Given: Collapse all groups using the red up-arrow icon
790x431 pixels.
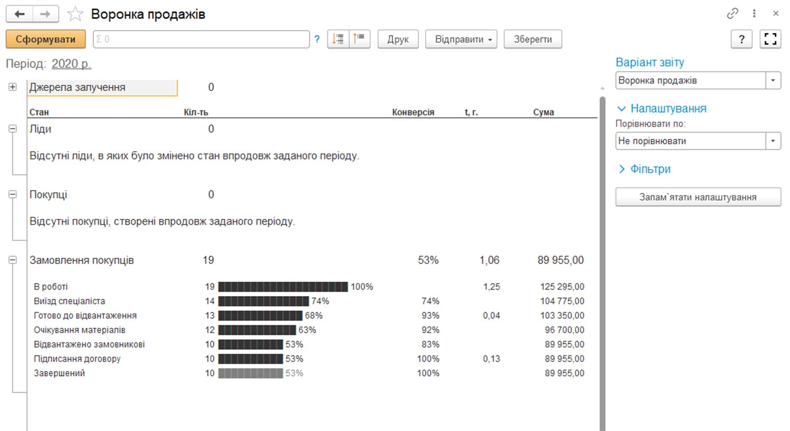Looking at the screenshot, I should pyautogui.click(x=359, y=39).
